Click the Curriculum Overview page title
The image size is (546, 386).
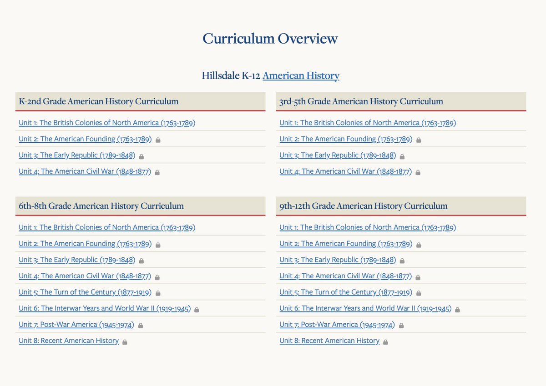pos(270,39)
